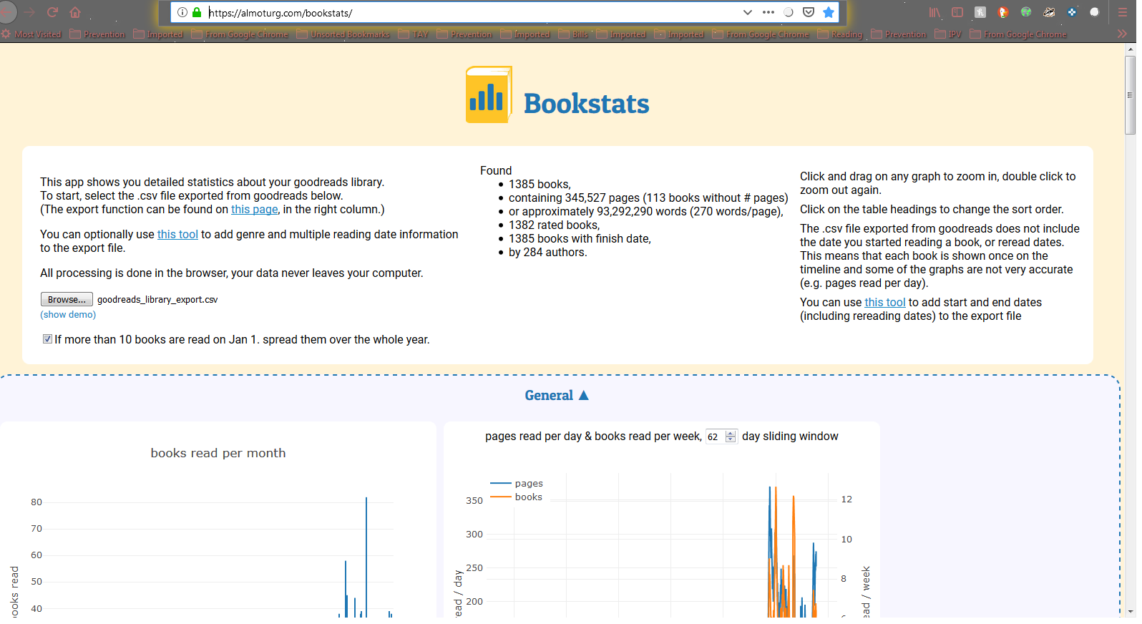Click the blue cross-shaped extension icon
Screen dimensions: 1142x624
tap(1072, 12)
